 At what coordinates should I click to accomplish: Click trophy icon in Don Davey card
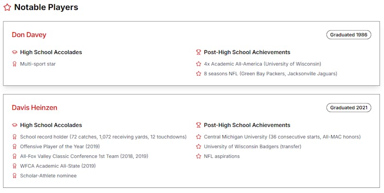198,53
